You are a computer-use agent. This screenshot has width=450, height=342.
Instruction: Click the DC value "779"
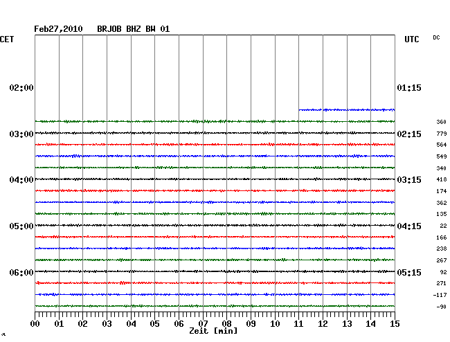click(442, 134)
